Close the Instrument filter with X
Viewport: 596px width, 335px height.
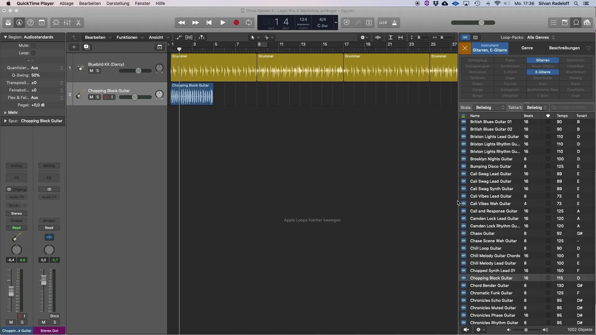click(465, 48)
